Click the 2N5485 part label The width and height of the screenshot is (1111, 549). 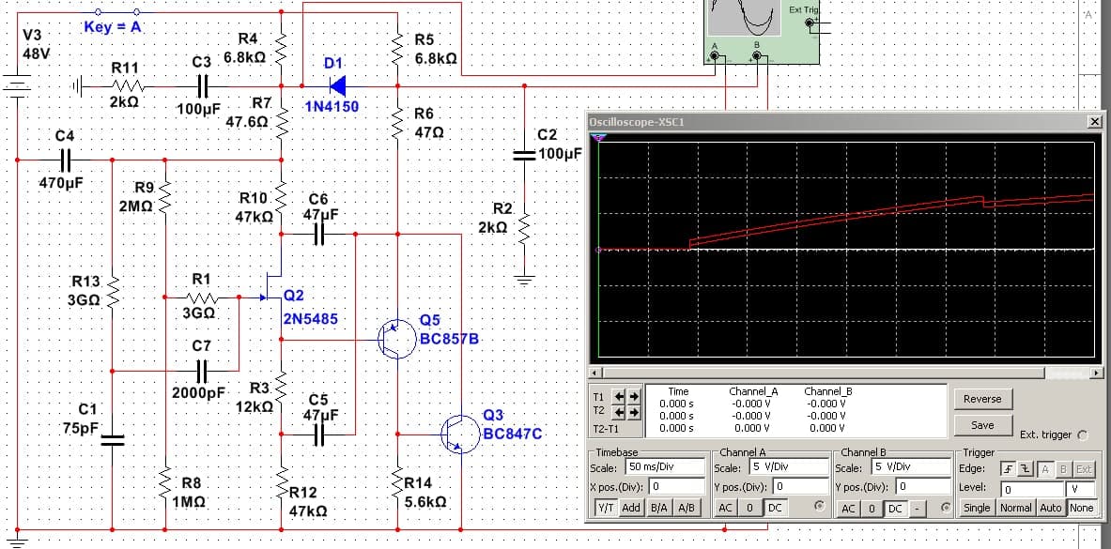point(310,319)
